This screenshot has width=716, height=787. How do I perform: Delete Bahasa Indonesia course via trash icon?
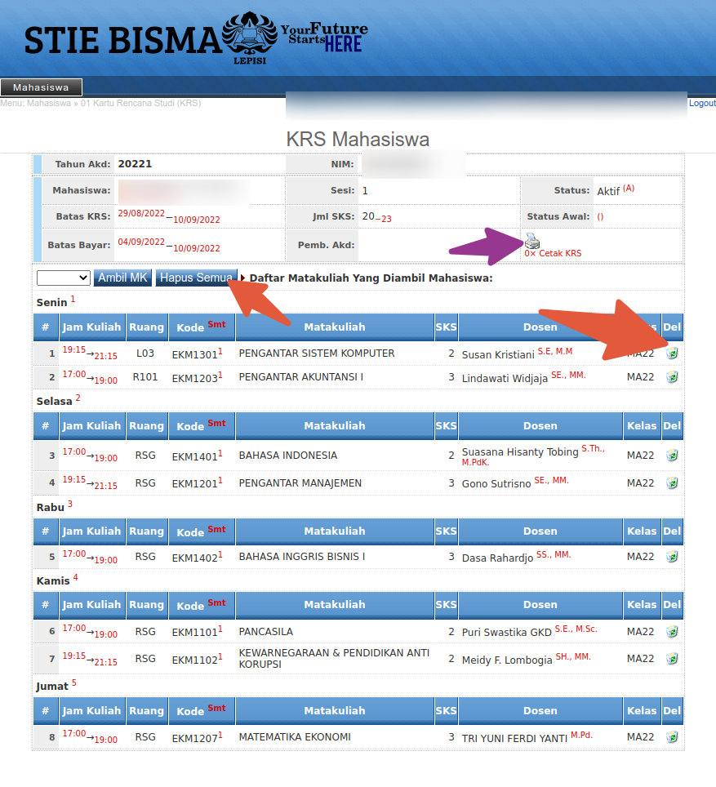pyautogui.click(x=672, y=456)
